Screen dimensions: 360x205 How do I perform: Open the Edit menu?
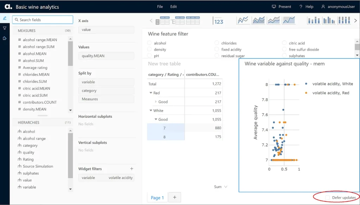[x=174, y=7]
